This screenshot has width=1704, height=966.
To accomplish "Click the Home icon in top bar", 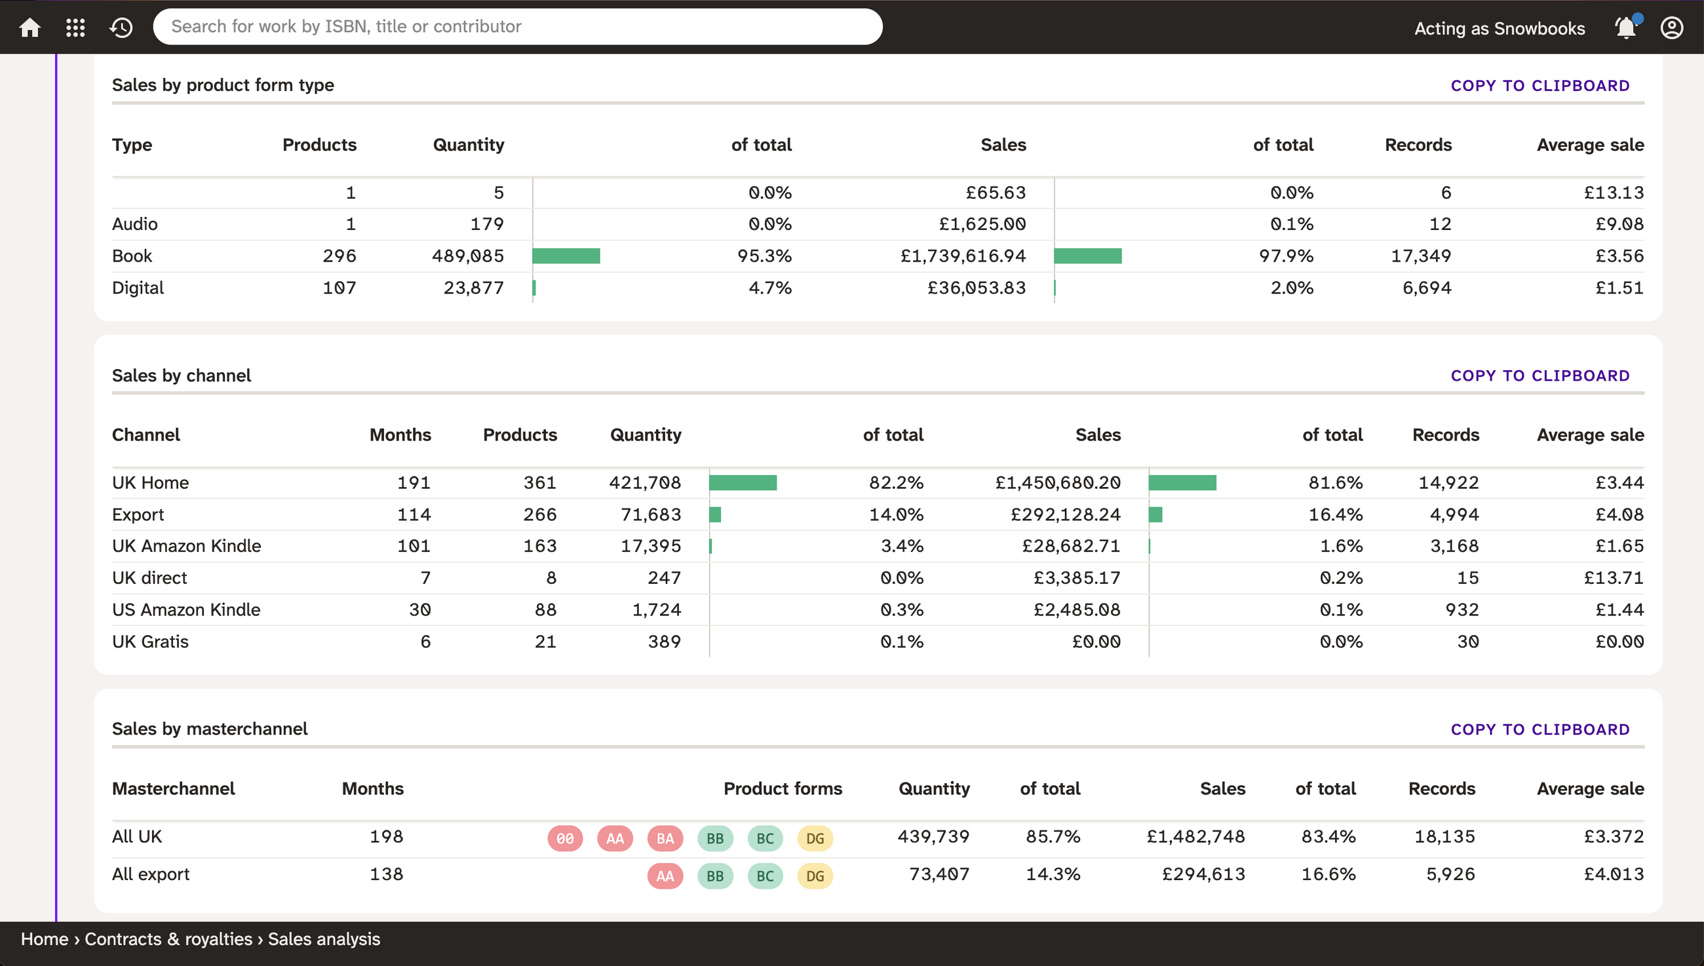I will pyautogui.click(x=30, y=28).
